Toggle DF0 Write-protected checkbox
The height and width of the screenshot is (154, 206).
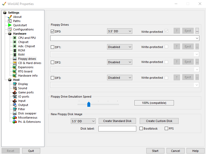click(x=166, y=31)
